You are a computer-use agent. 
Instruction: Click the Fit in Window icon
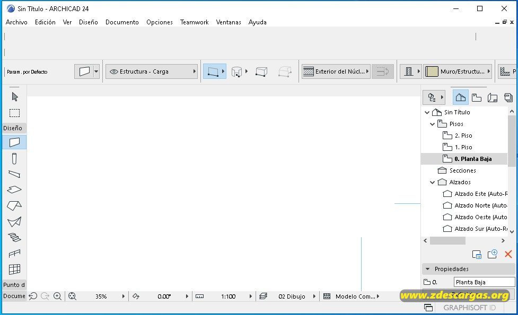pos(72,296)
